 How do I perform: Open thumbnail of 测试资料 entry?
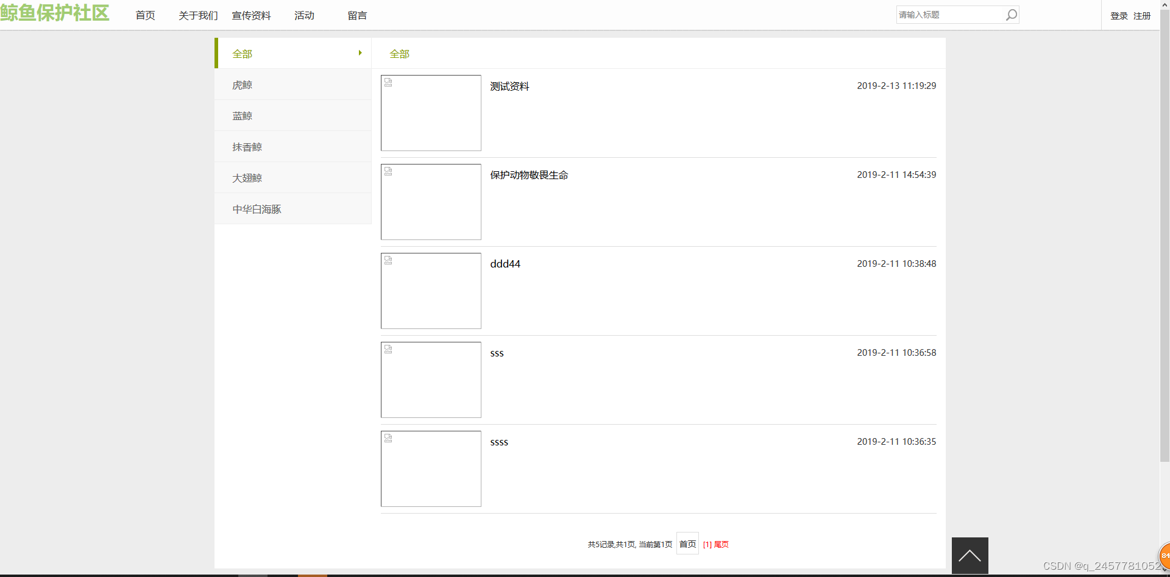pos(431,113)
